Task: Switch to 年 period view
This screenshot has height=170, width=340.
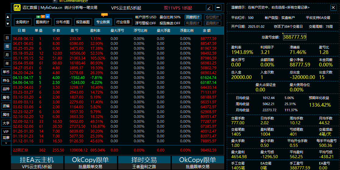Action: (7, 63)
